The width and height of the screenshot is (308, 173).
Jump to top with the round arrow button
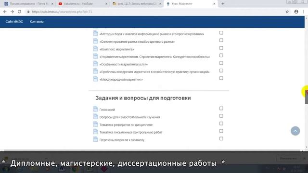[x=295, y=131]
